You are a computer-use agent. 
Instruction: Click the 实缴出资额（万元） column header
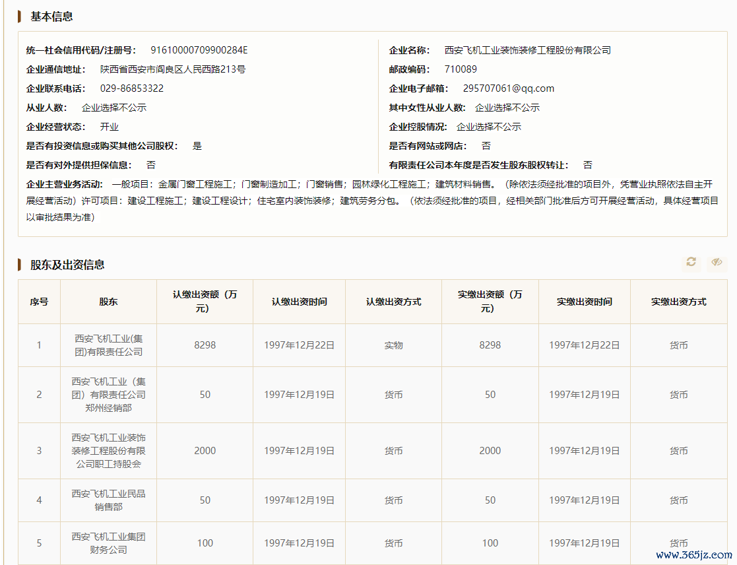click(490, 301)
